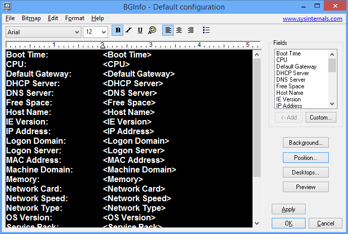The width and height of the screenshot is (348, 234).
Task: Click the Network Speed: label in editor
Action: coord(37,198)
